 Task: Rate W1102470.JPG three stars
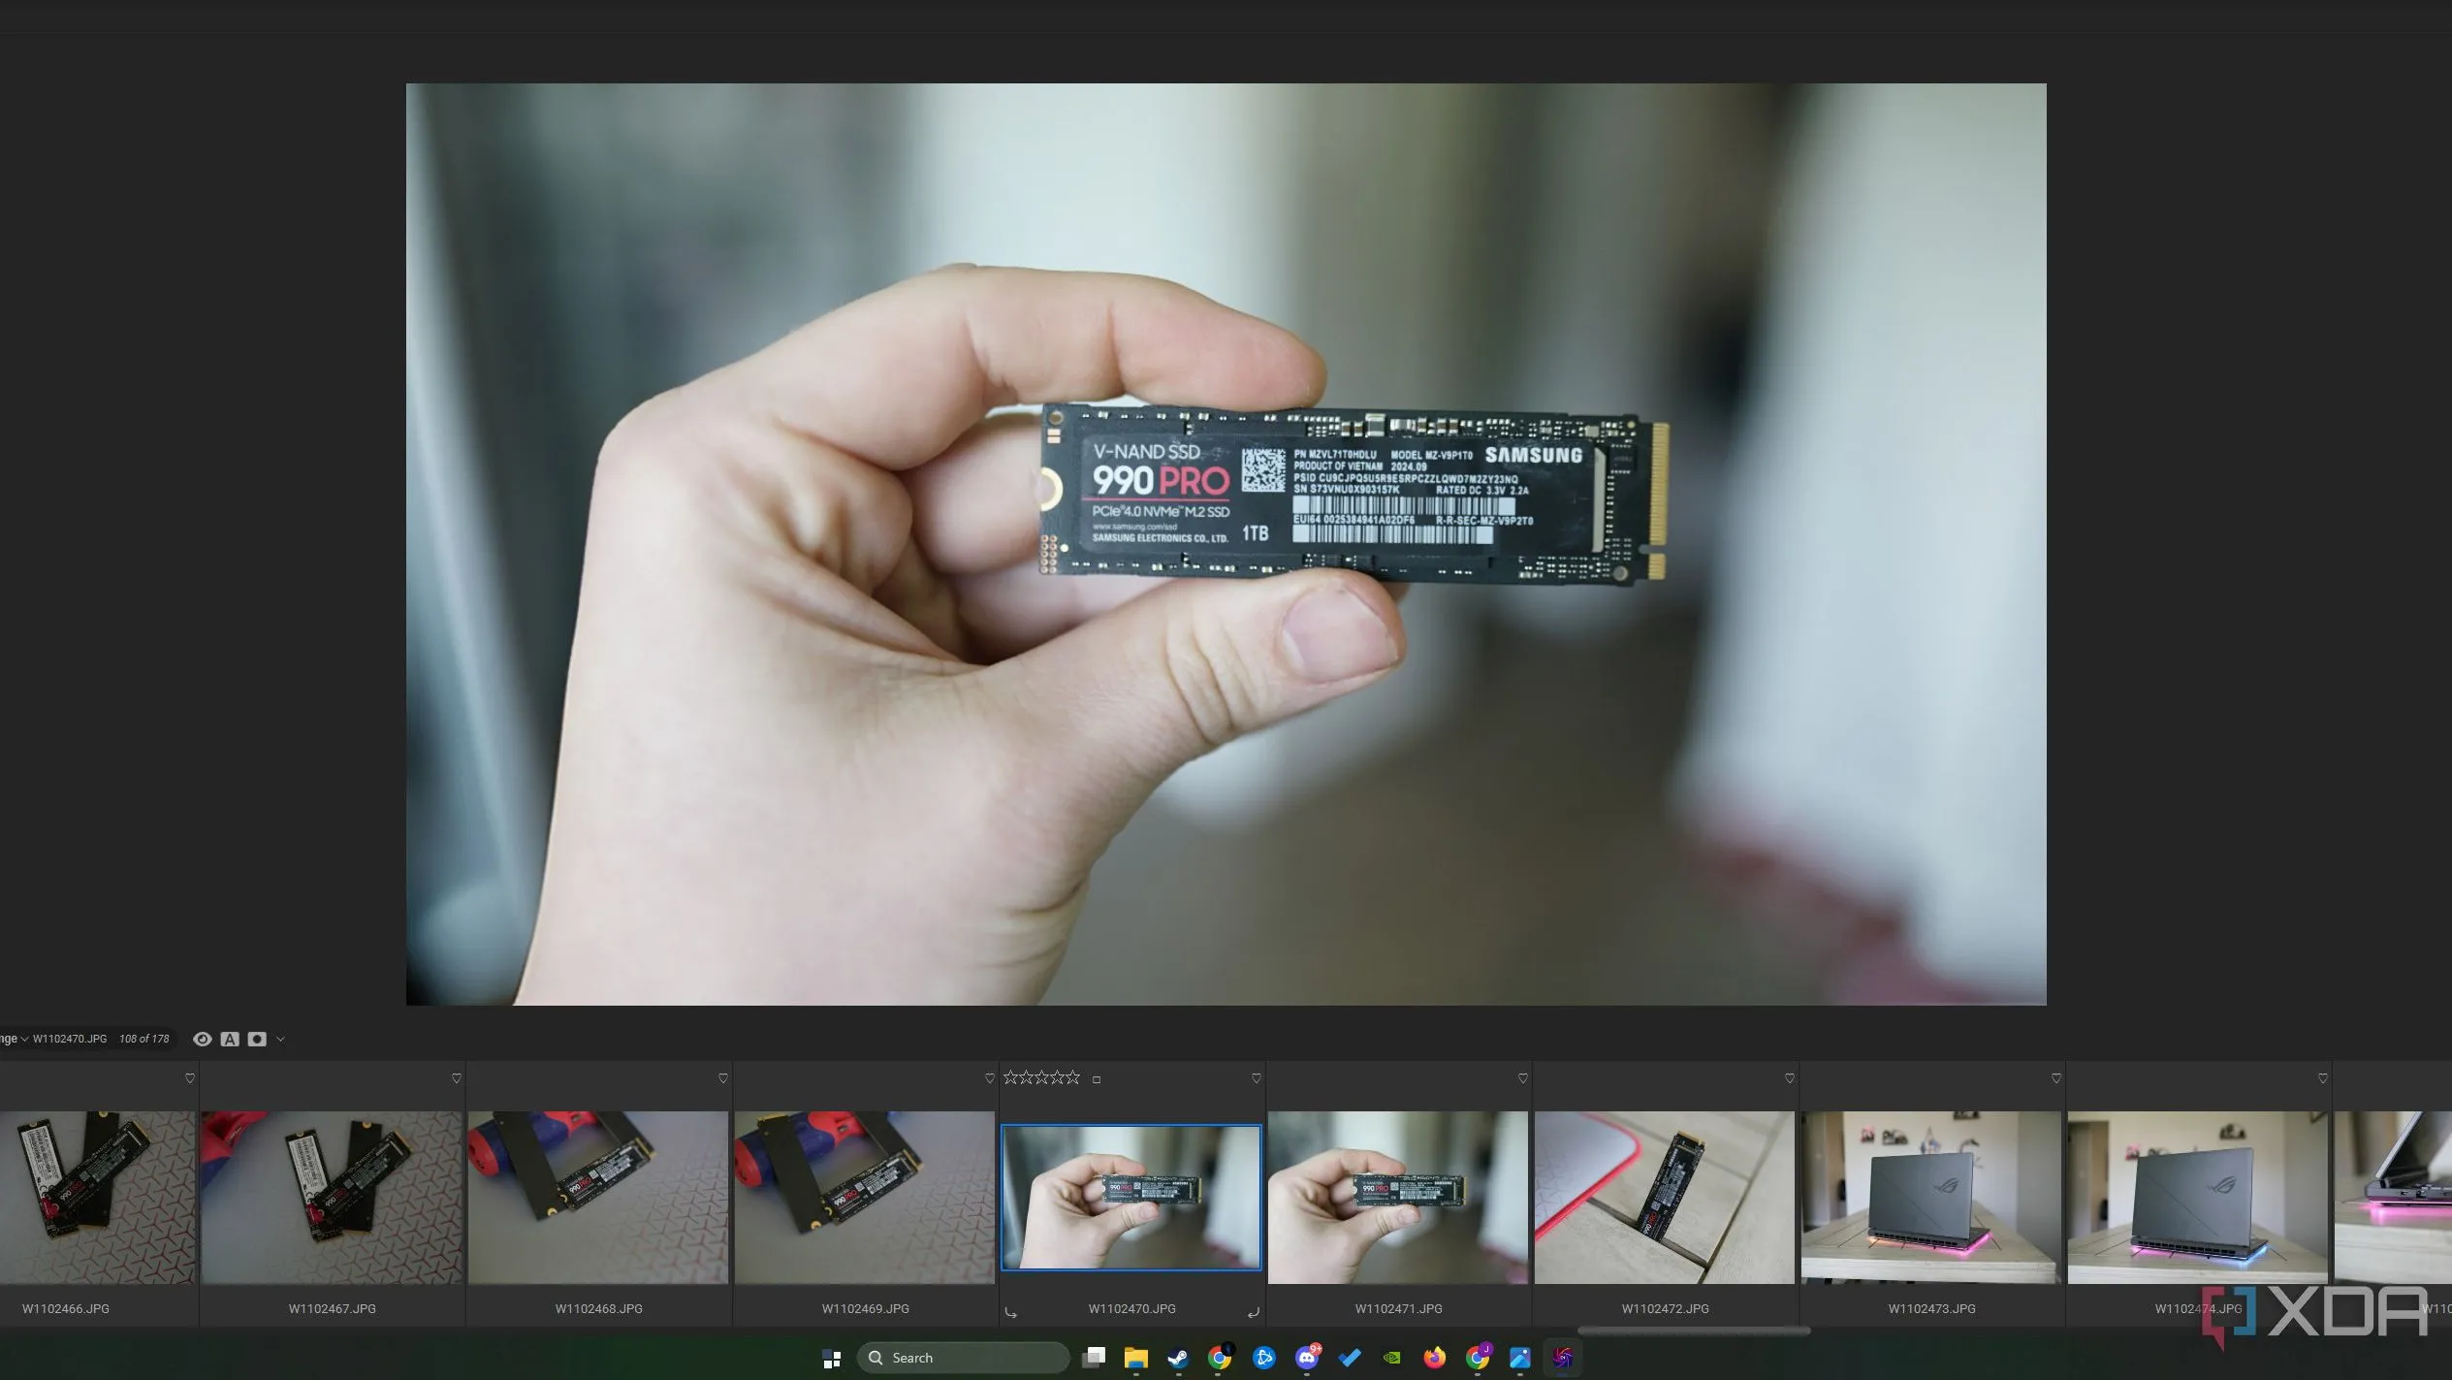pos(1042,1077)
